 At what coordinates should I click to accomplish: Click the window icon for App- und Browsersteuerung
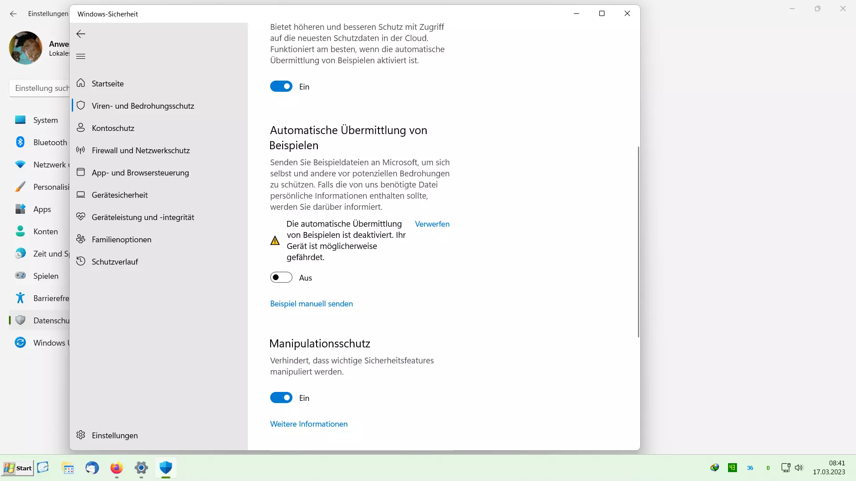(81, 172)
